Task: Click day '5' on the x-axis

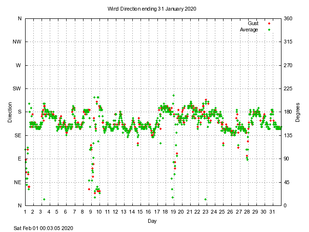Action: (x=57, y=212)
